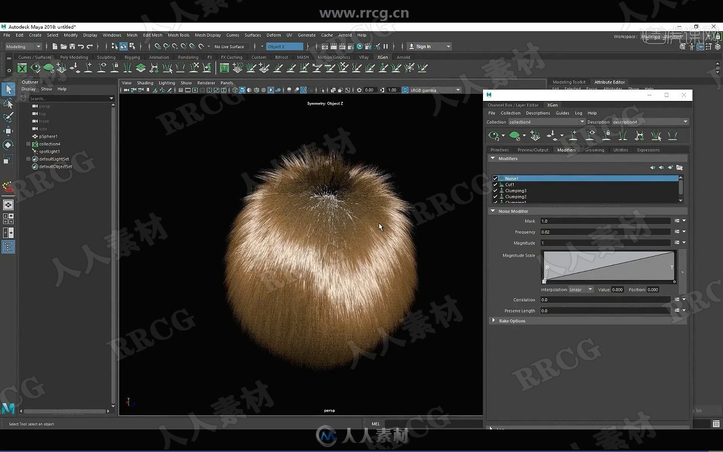This screenshot has width=723, height=452.
Task: Switch to the Preview/Output tab
Action: coord(533,150)
